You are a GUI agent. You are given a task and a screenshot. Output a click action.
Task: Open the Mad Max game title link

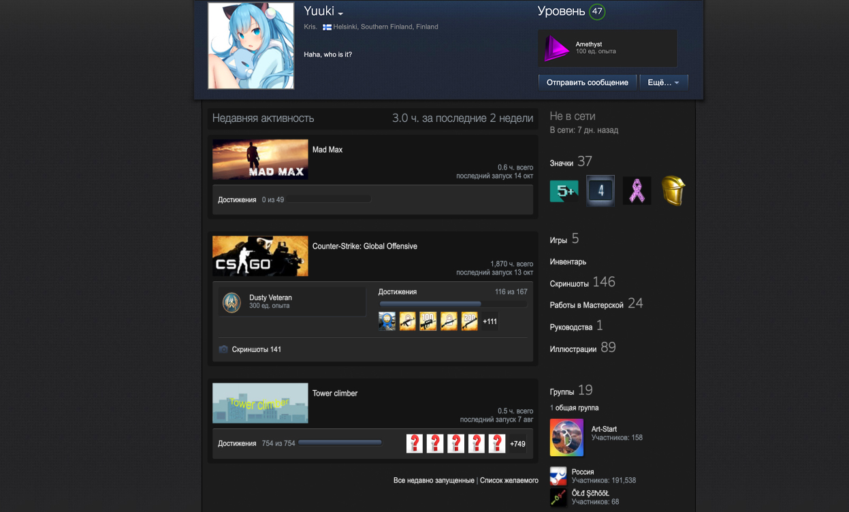click(327, 150)
